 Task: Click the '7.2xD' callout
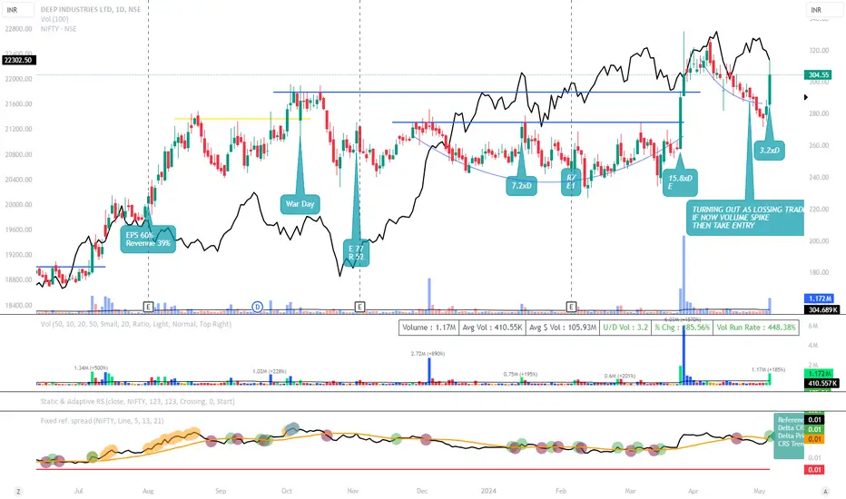[x=521, y=186]
